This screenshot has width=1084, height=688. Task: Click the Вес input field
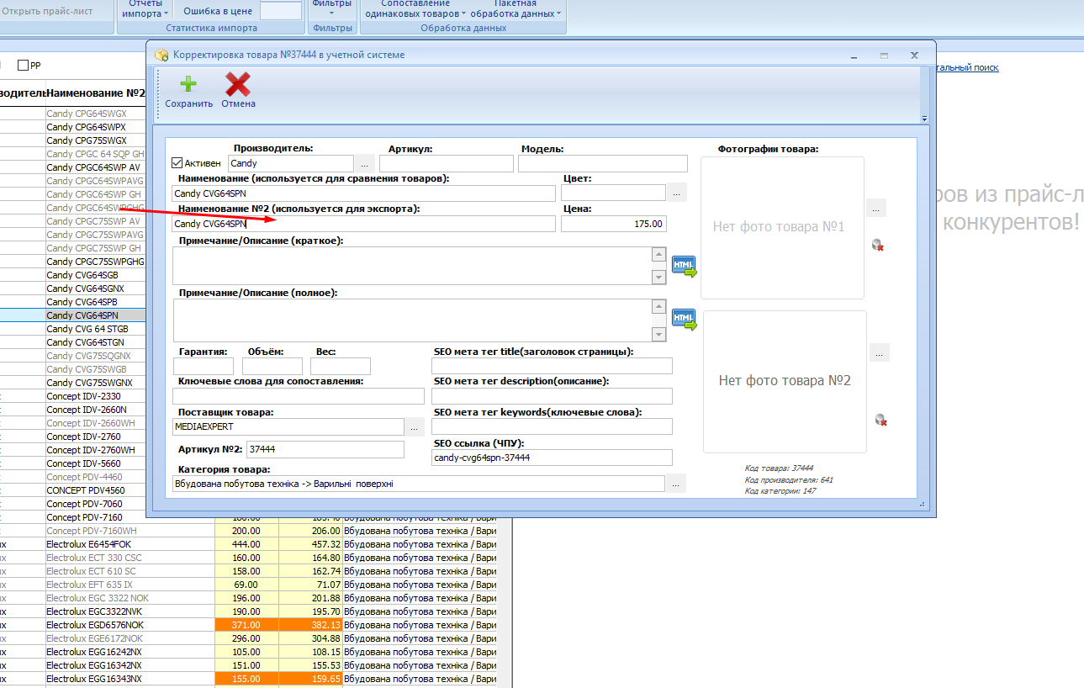pyautogui.click(x=341, y=366)
